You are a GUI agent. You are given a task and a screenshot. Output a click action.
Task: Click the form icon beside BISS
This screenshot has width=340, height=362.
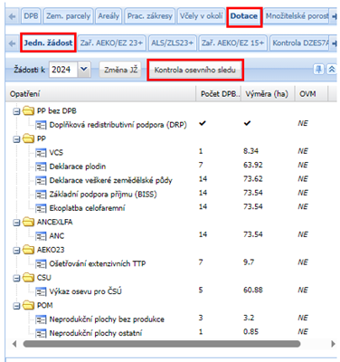click(x=41, y=195)
